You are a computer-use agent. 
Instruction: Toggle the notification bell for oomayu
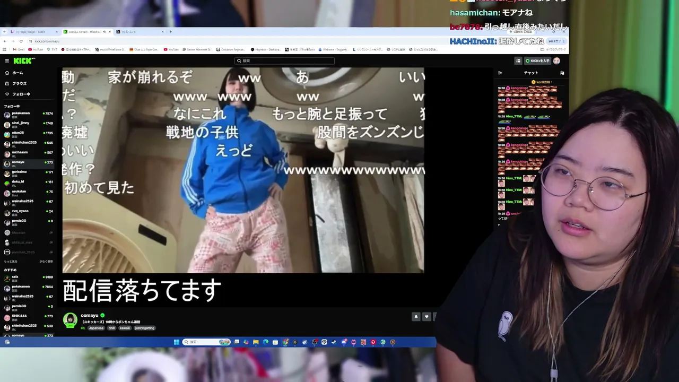(416, 317)
